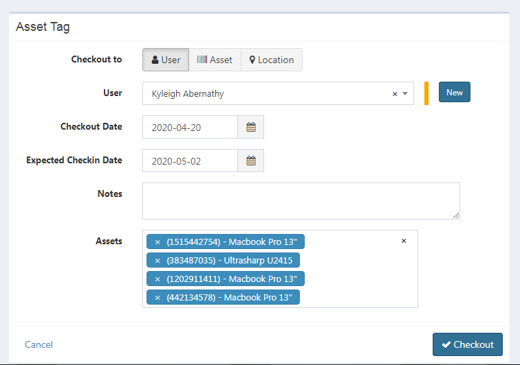
Task: Clear all selected assets
Action: pyautogui.click(x=404, y=241)
